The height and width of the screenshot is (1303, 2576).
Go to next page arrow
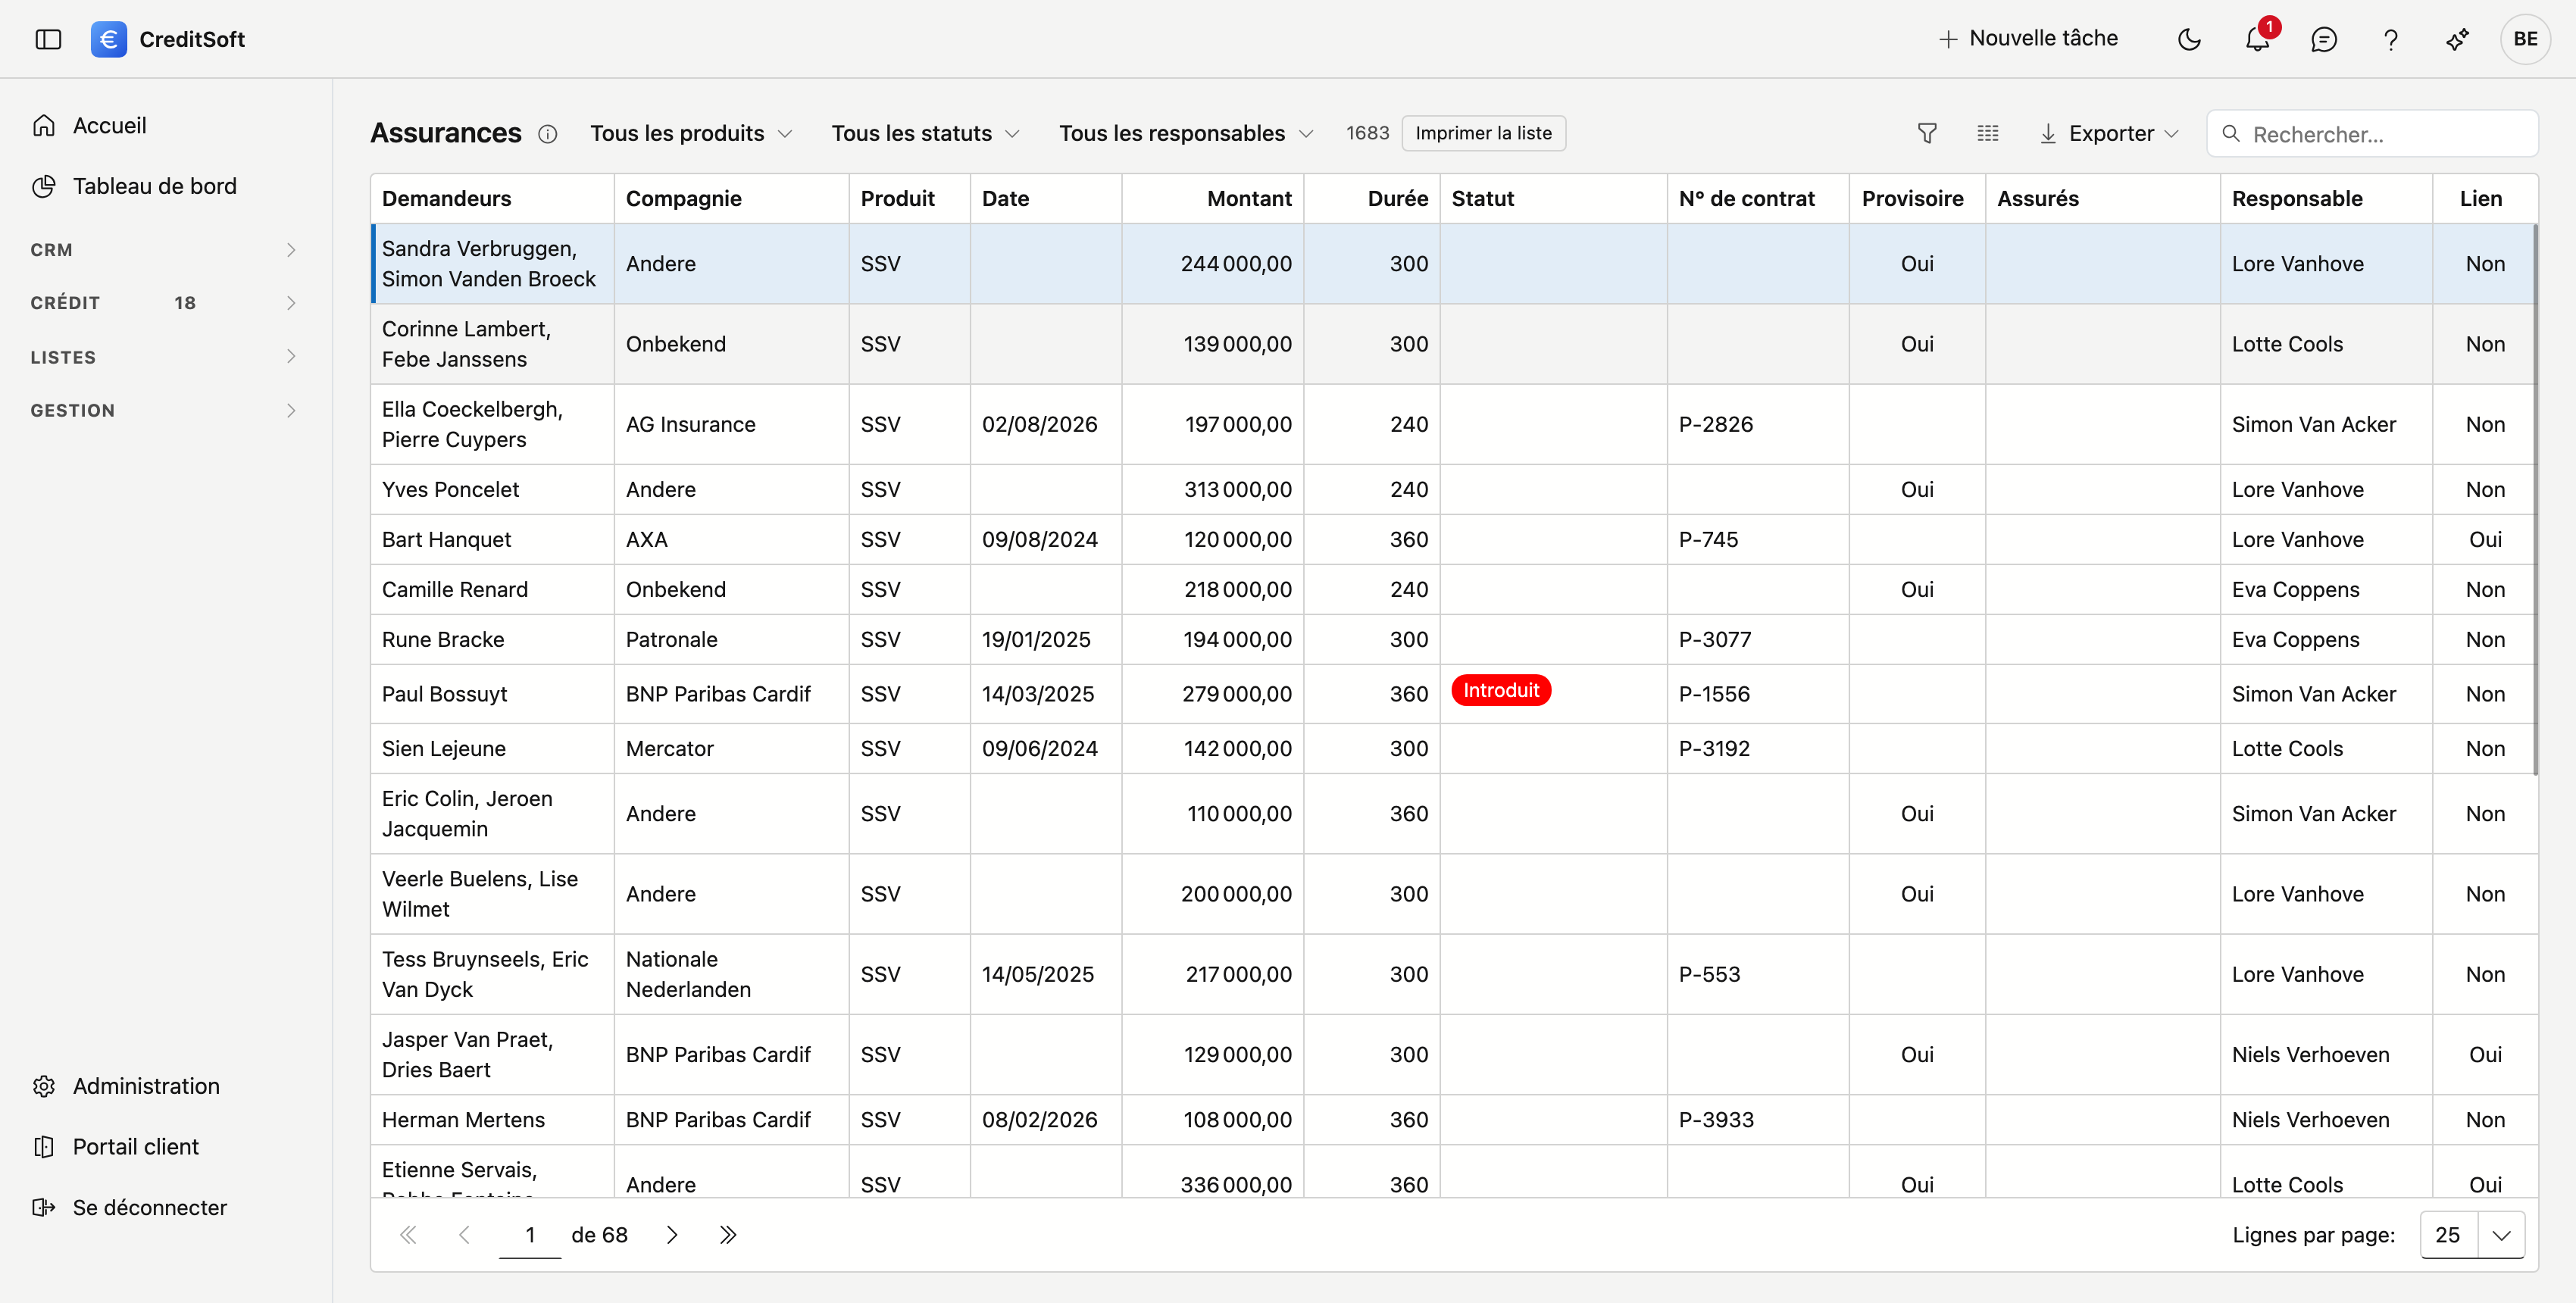(672, 1234)
